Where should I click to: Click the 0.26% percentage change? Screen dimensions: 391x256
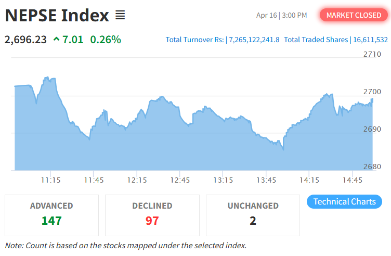click(x=106, y=40)
